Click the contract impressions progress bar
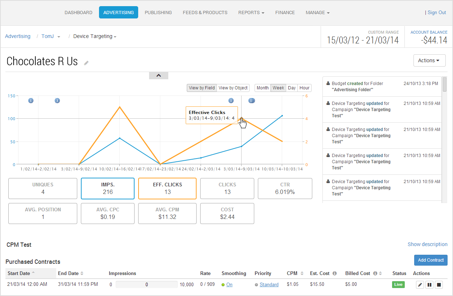The image size is (453, 296). [x=147, y=285]
